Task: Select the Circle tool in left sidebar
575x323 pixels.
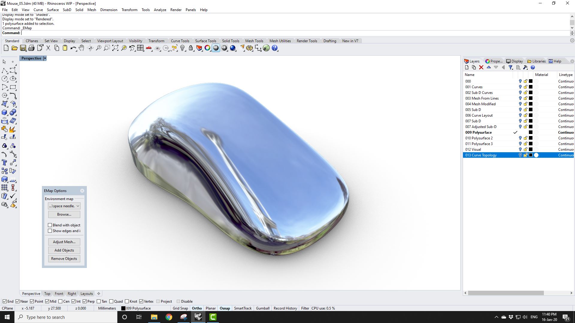Action: [4, 79]
